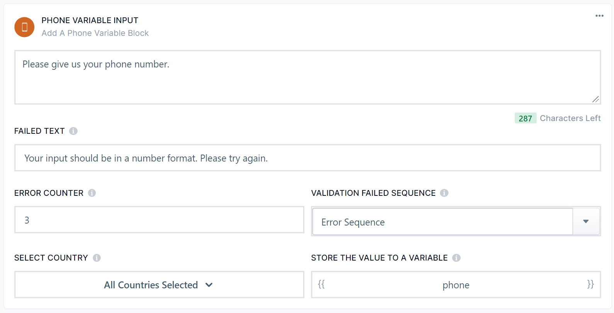Click the orange phone block icon
Screen dimensions: 614x313
pos(24,27)
